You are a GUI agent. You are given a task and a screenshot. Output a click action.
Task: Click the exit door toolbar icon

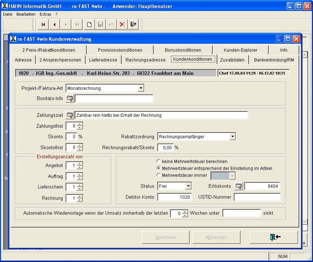133,24
